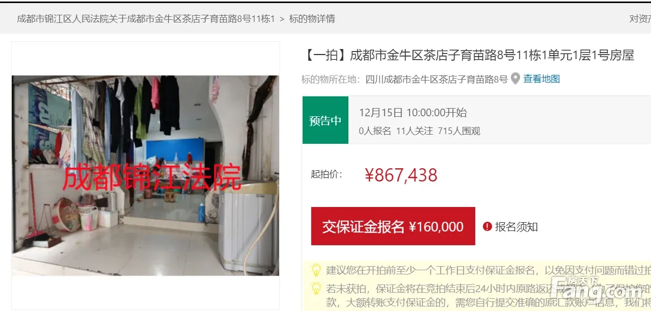Click the second light bulb tip icon

coord(316,288)
